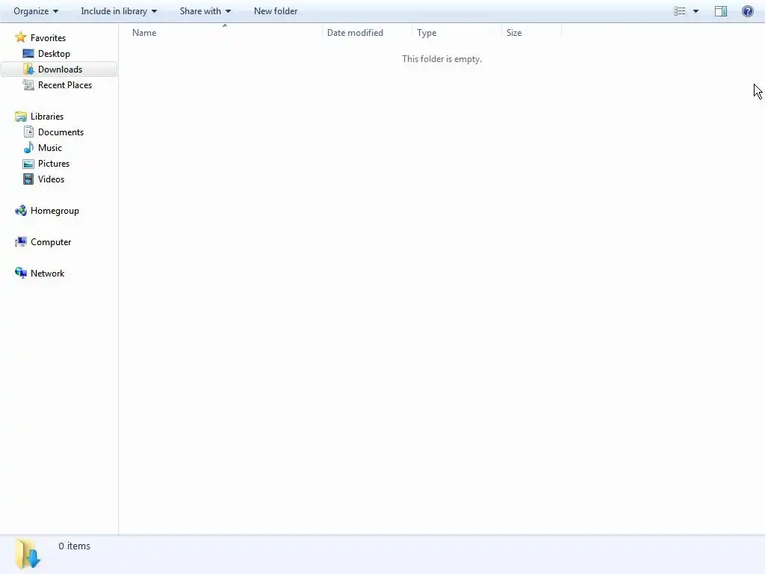The image size is (765, 574).
Task: Open the Pictures library label
Action: coord(54,164)
